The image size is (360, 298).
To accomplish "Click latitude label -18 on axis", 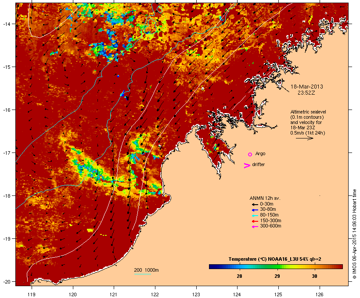I will 6,196.
